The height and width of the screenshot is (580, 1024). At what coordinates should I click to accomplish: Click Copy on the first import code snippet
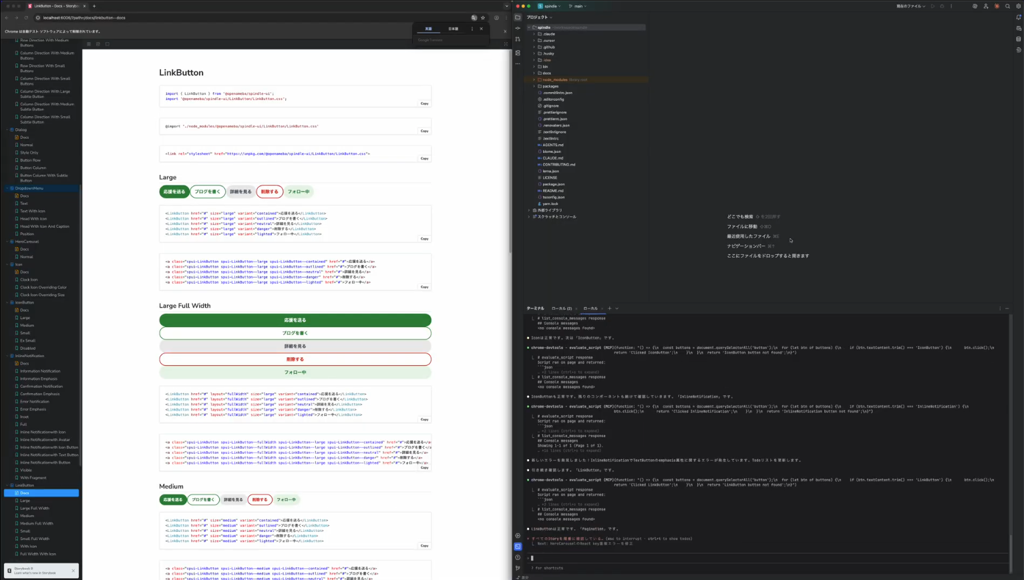tap(424, 103)
